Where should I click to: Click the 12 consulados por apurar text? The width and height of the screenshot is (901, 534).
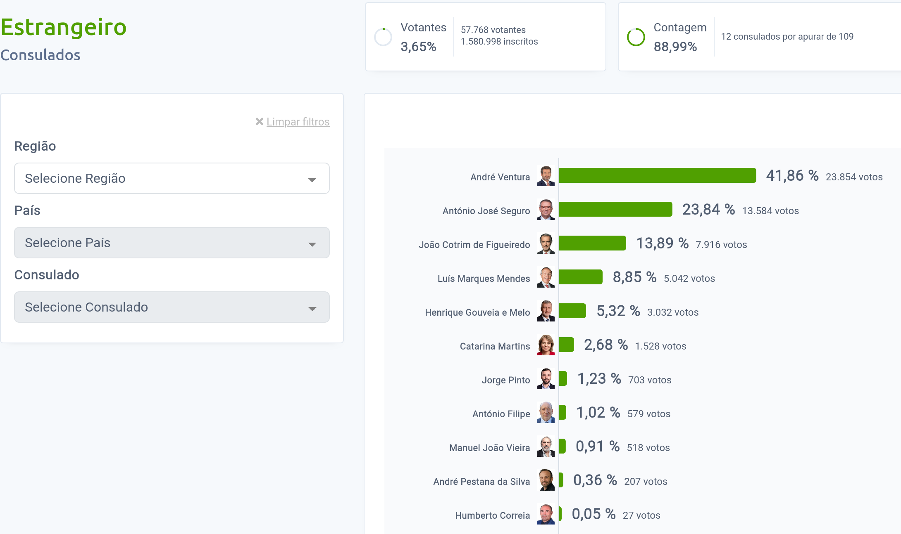tap(787, 36)
